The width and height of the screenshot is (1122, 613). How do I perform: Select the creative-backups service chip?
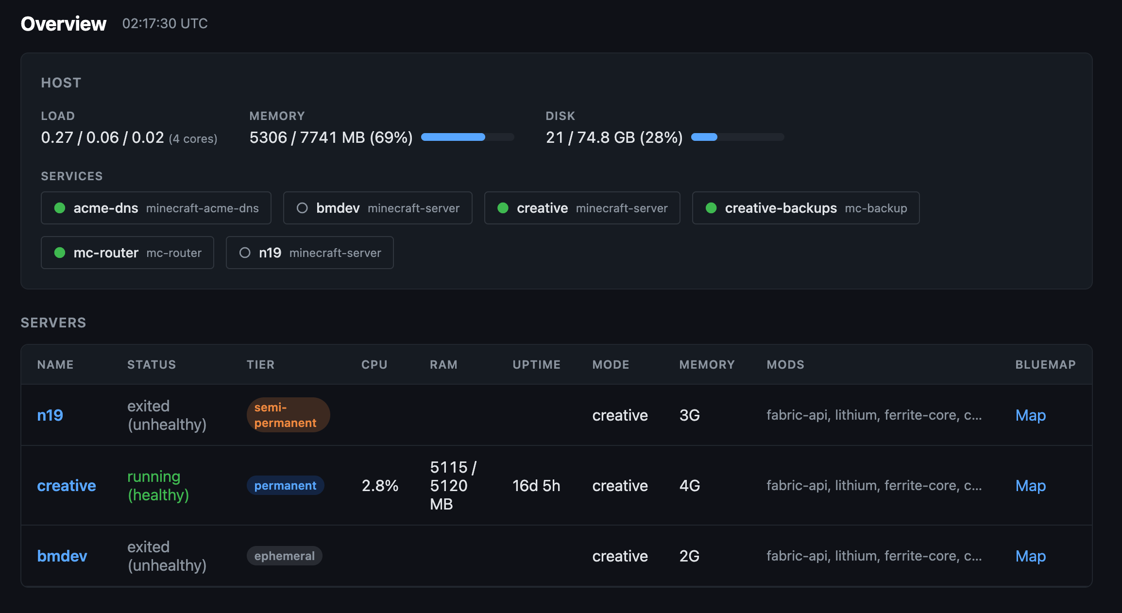(805, 208)
